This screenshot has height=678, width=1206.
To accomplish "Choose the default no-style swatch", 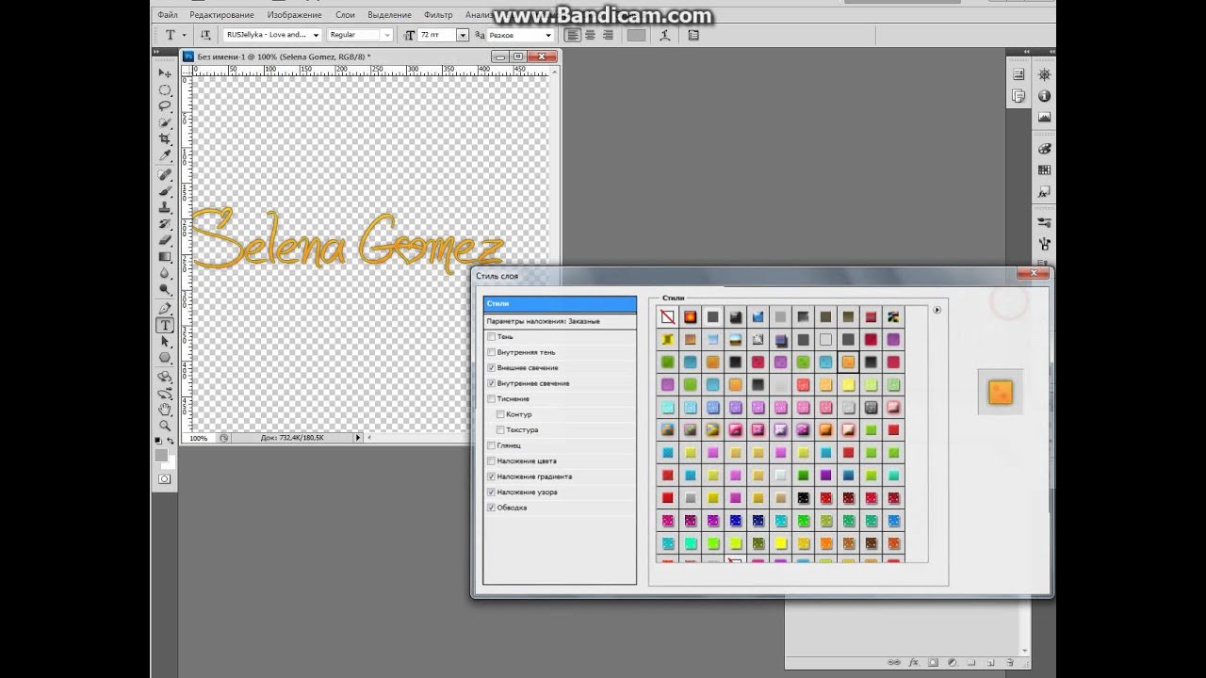I will coord(667,317).
